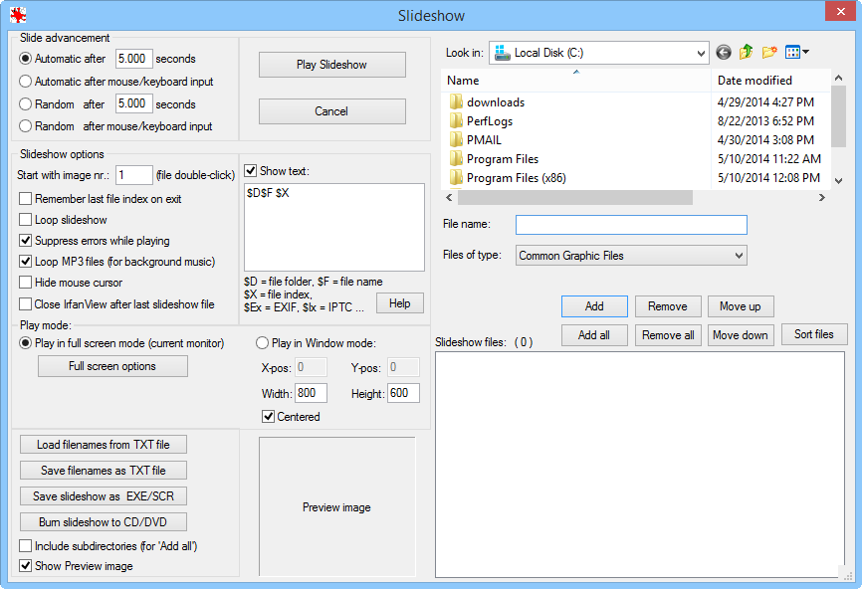862x589 pixels.
Task: Click the back navigation arrow icon
Action: click(723, 53)
